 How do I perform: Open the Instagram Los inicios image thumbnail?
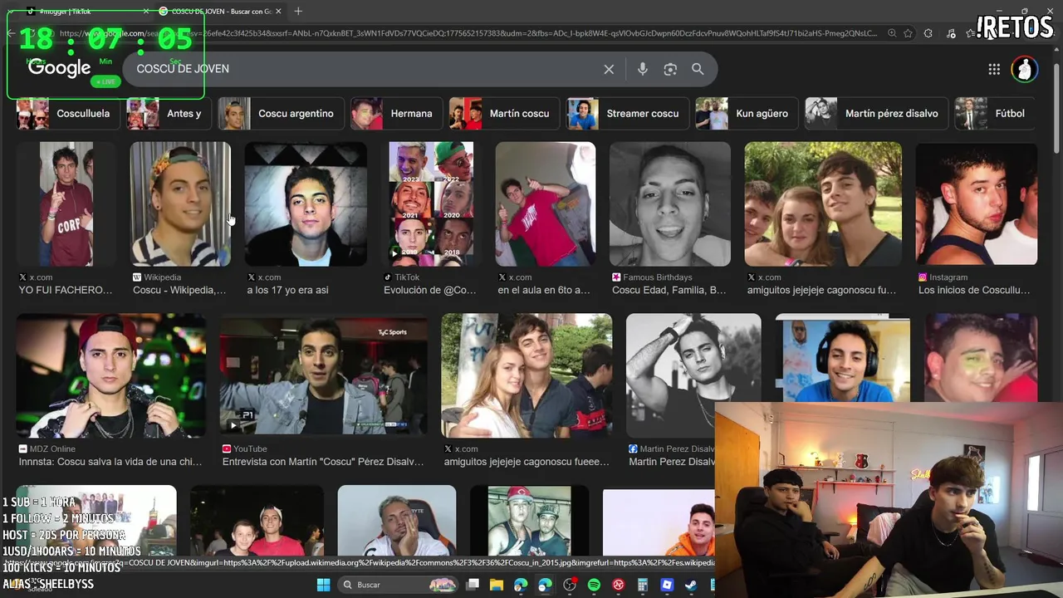pyautogui.click(x=977, y=204)
